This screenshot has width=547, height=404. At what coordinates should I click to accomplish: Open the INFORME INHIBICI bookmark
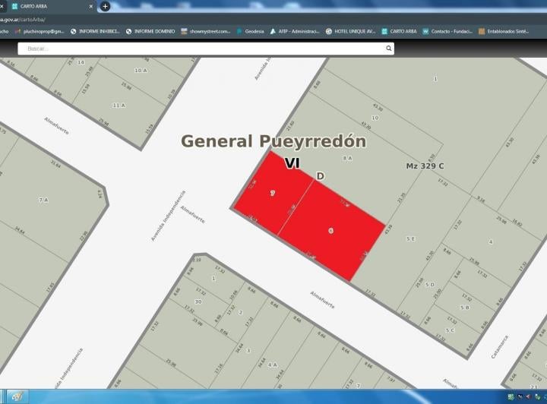click(x=95, y=31)
